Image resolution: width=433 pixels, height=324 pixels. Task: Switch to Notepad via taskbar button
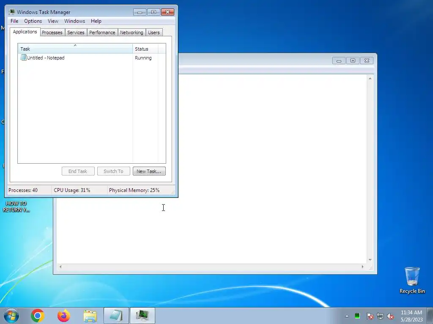[116, 316]
